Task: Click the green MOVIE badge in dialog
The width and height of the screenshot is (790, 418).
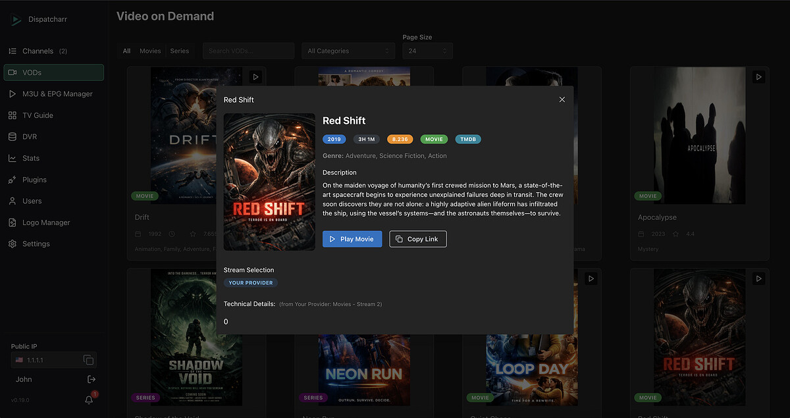Action: [434, 139]
